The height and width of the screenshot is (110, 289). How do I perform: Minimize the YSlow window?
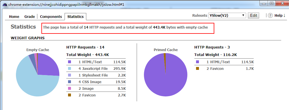pyautogui.click(x=264, y=3)
